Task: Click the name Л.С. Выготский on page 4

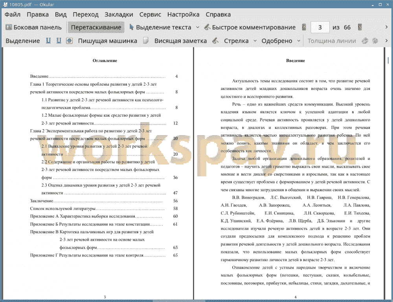Action: (286, 198)
